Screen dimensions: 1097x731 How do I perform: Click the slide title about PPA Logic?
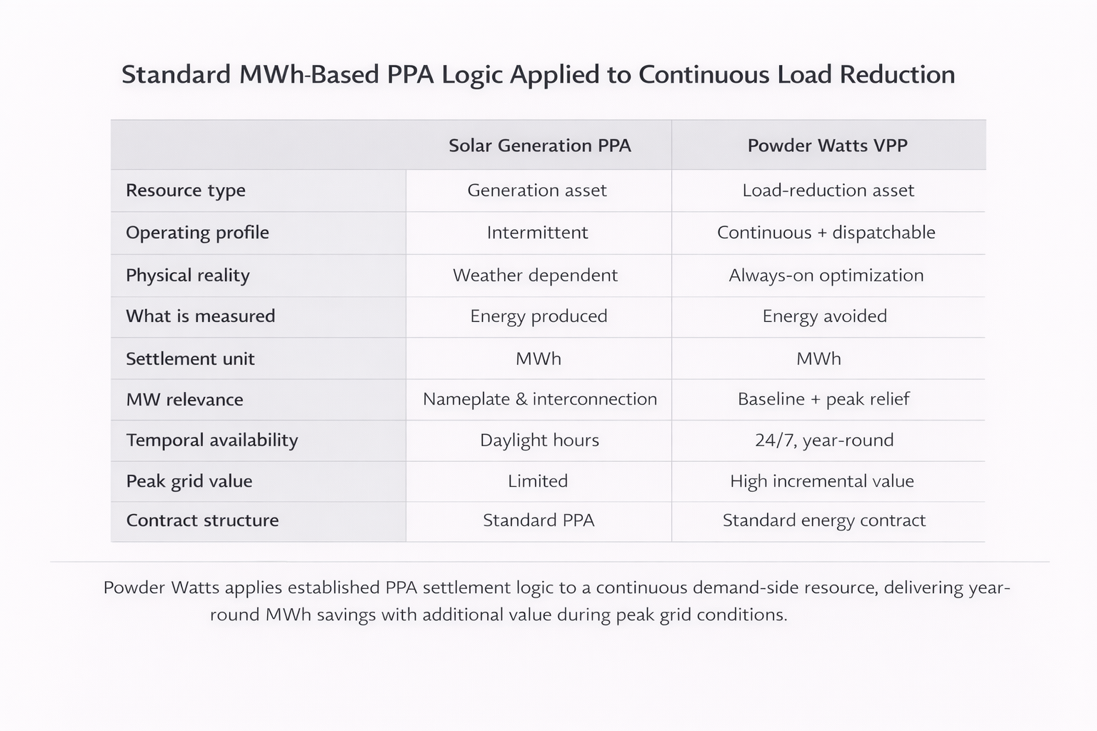[538, 75]
